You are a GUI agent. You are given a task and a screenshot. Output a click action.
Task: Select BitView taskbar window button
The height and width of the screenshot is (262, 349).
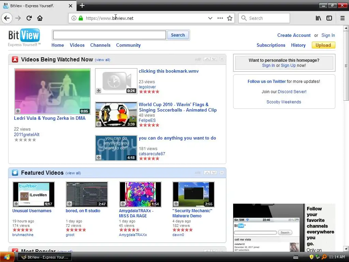pyautogui.click(x=45, y=257)
